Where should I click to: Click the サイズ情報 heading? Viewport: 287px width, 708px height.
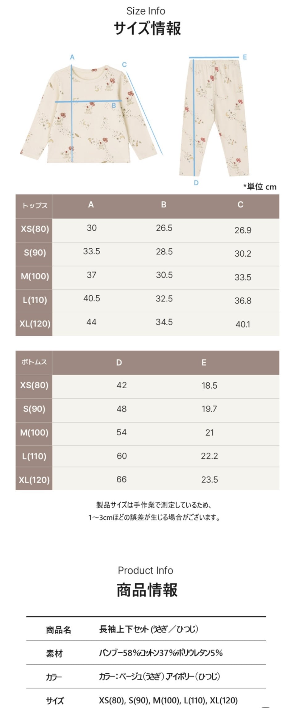pos(147,28)
